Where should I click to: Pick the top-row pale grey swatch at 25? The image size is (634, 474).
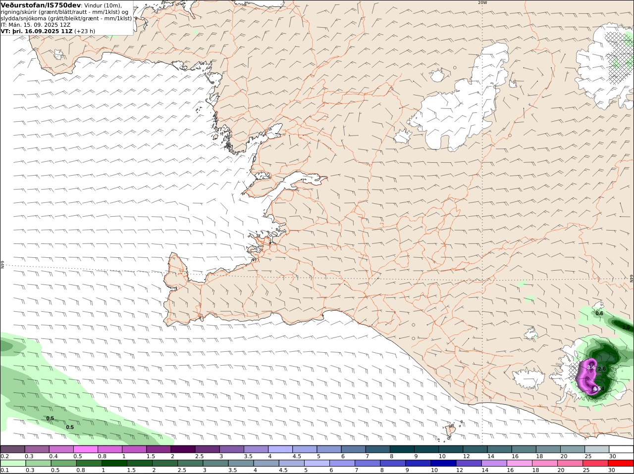[597, 449]
